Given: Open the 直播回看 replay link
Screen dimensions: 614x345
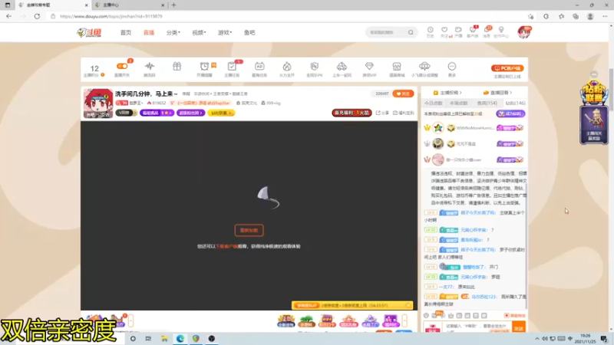Looking at the screenshot, I should (497, 93).
